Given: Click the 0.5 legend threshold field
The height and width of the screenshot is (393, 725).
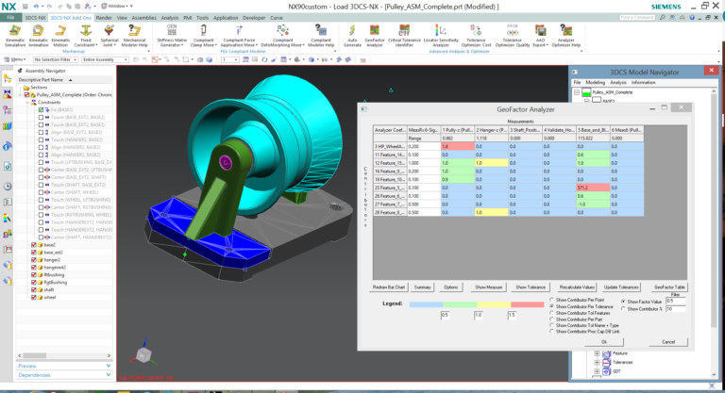Looking at the screenshot, I should (x=446, y=315).
